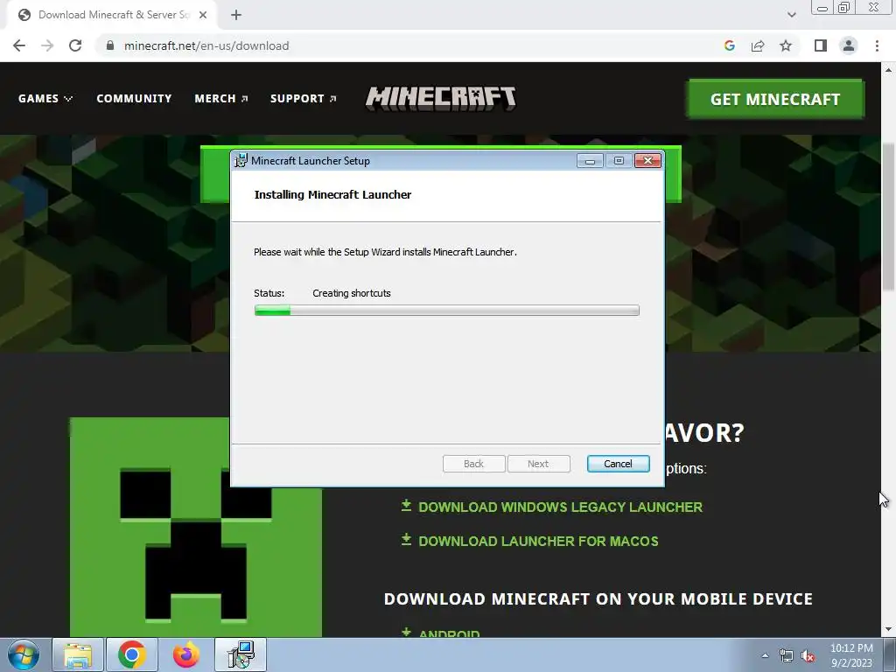
Task: Click the scrollbar down arrow
Action: point(888,630)
